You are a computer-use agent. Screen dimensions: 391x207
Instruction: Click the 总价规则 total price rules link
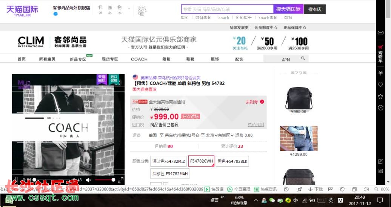click(256, 125)
